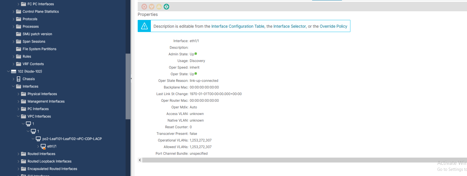Click the eth1/1 interface icon

(43, 146)
